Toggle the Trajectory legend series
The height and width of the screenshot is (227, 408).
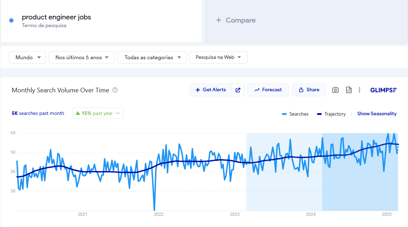tap(331, 114)
